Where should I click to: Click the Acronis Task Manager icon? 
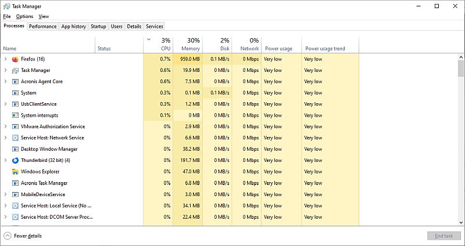15,183
